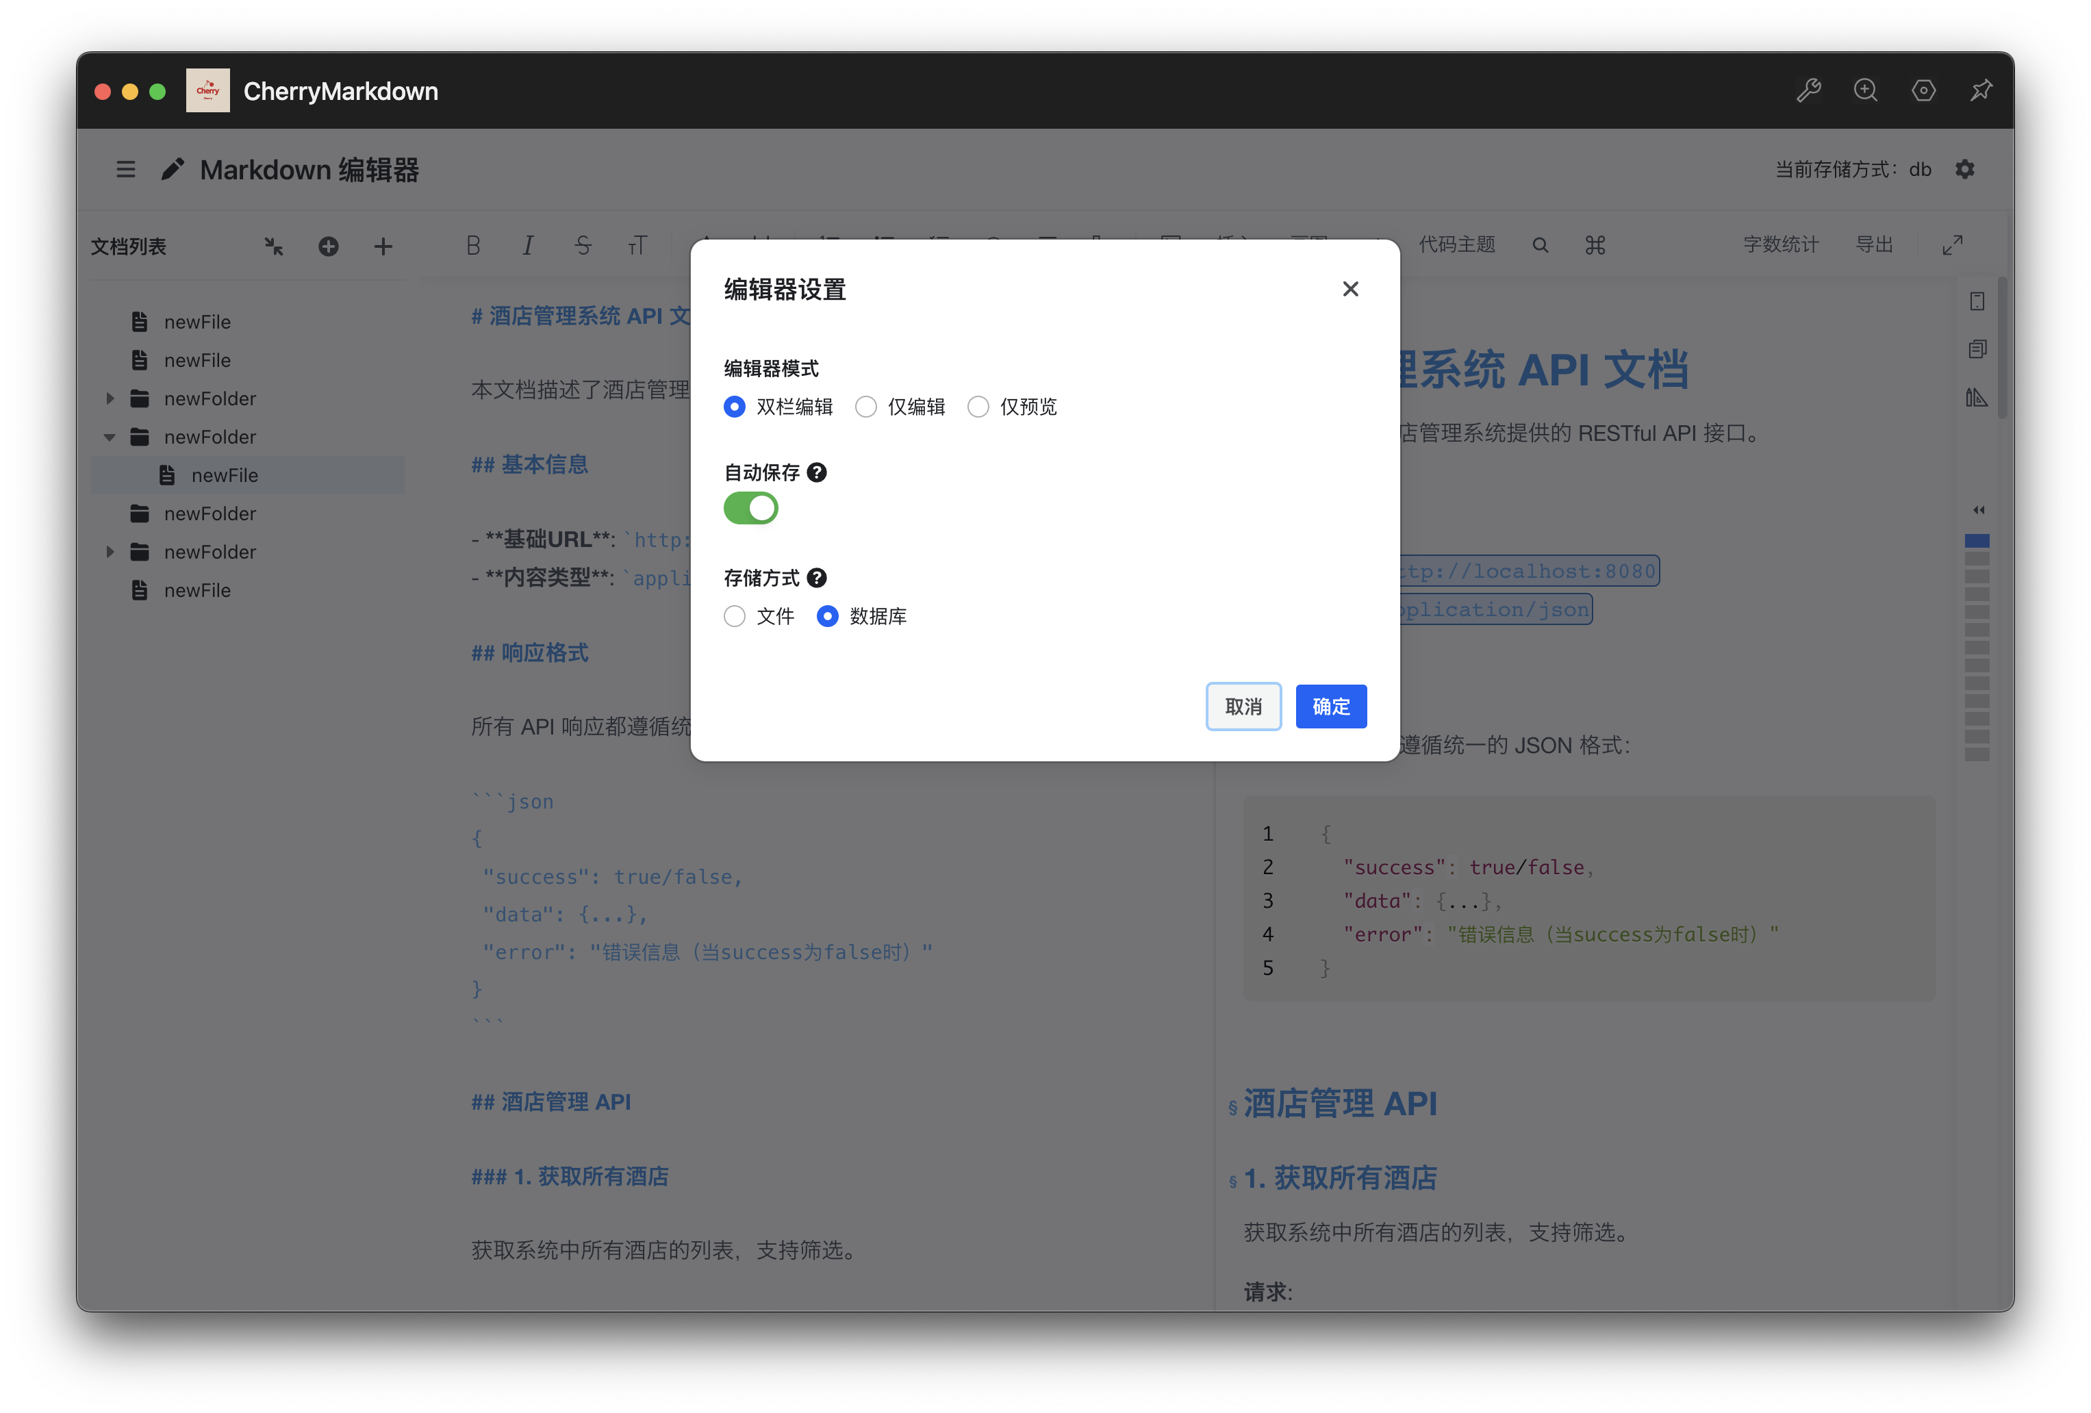Image resolution: width=2091 pixels, height=1413 pixels.
Task: Show help for 存储方式 question mark
Action: coord(817,577)
